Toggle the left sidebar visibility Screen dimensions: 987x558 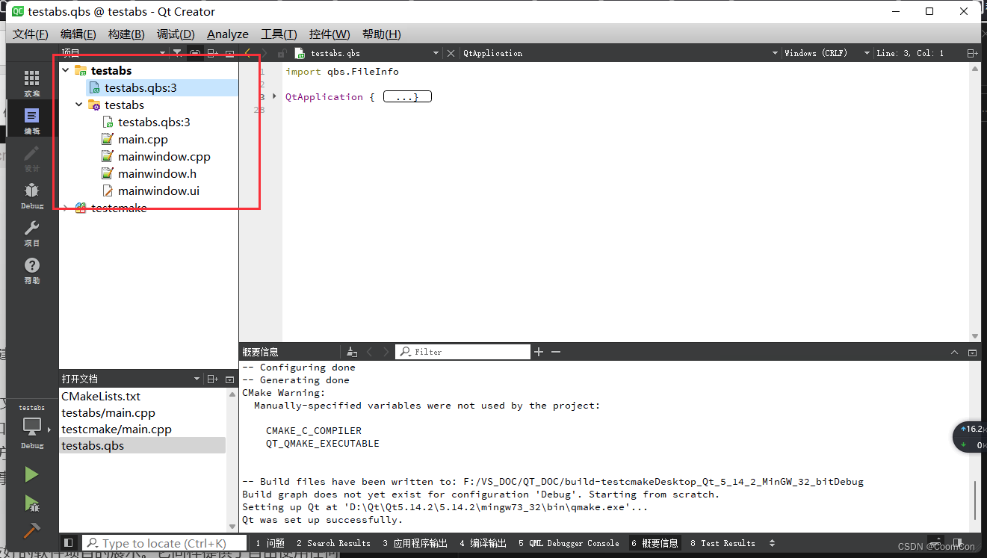[69, 543]
